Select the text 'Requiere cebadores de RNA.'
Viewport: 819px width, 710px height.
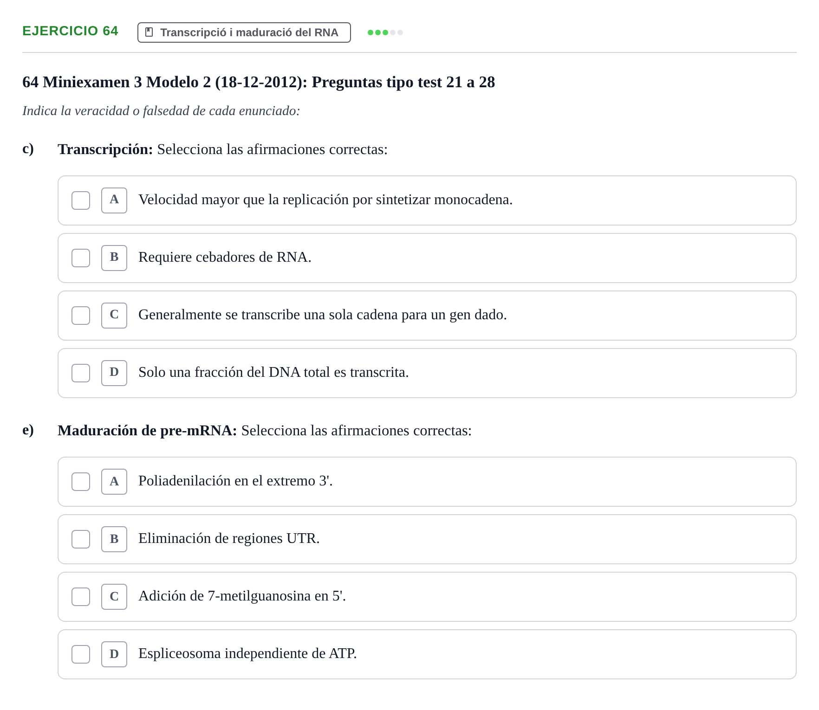(x=225, y=257)
